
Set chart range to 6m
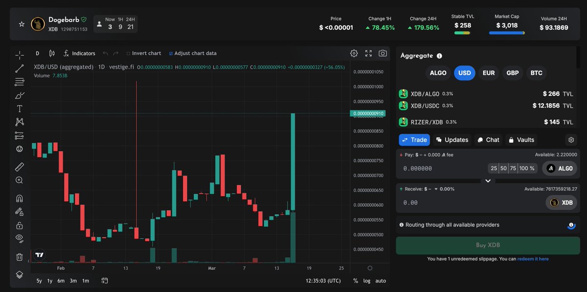(x=61, y=281)
